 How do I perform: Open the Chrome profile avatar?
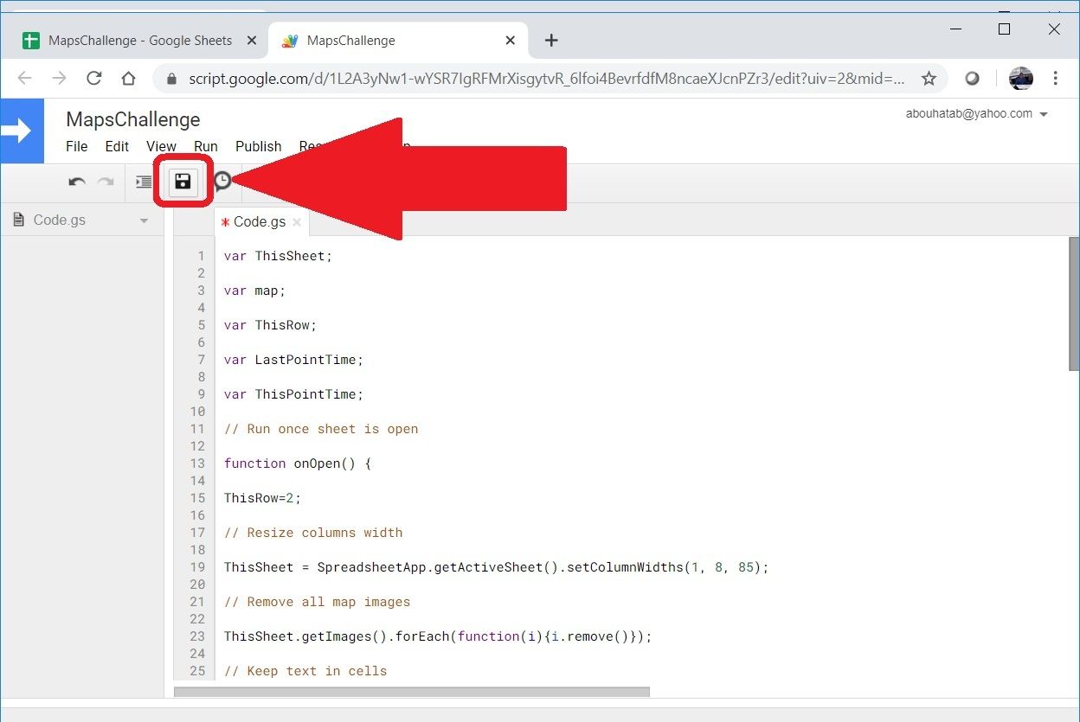pyautogui.click(x=1021, y=79)
